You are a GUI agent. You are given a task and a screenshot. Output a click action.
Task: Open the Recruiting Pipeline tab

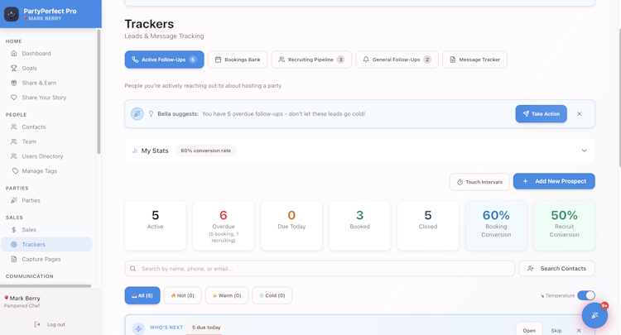click(x=311, y=60)
